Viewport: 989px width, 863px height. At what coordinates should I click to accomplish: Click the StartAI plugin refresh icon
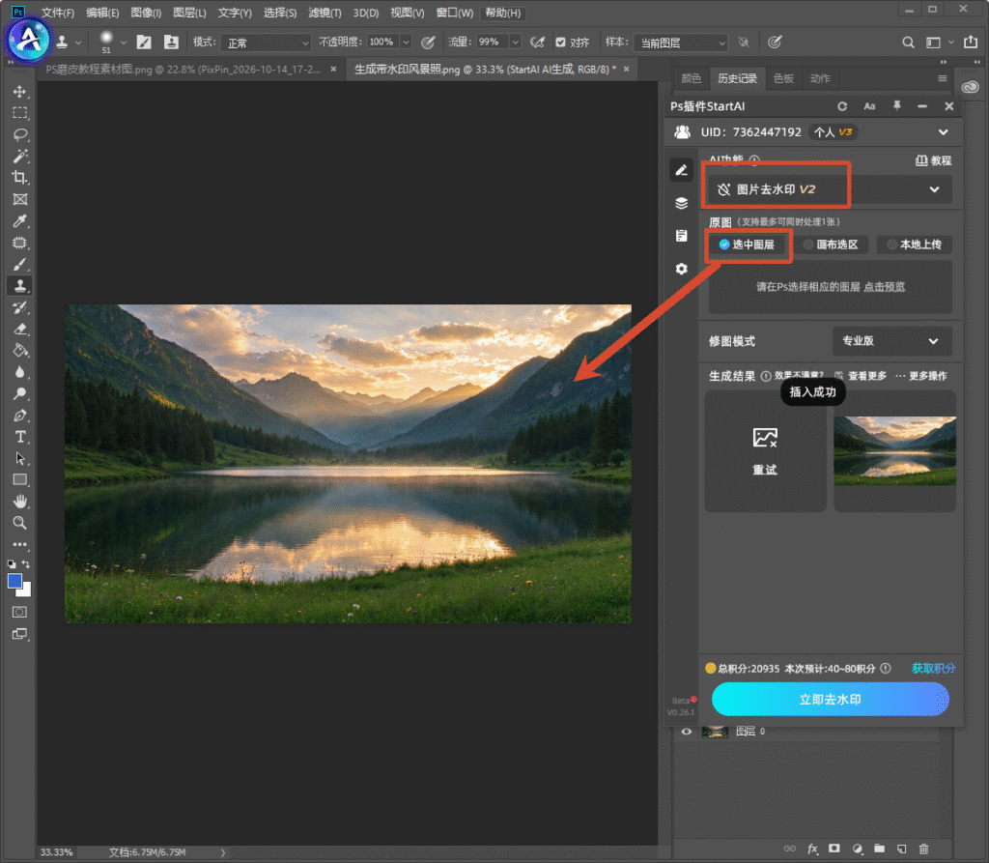[x=842, y=106]
